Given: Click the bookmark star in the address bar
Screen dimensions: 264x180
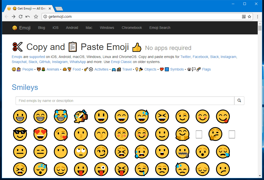Looking at the screenshot, I should click(x=249, y=17).
